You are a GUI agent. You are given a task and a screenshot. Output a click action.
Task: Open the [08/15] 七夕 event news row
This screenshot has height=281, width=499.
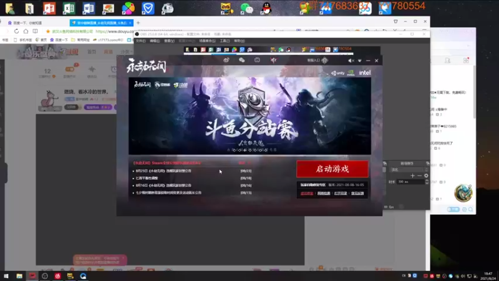click(x=192, y=193)
